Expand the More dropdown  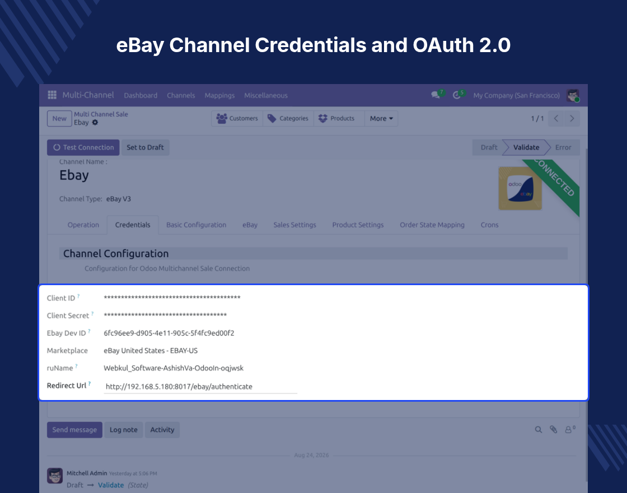(381, 118)
